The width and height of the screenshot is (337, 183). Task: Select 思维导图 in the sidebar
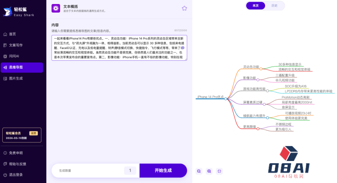pos(22,67)
